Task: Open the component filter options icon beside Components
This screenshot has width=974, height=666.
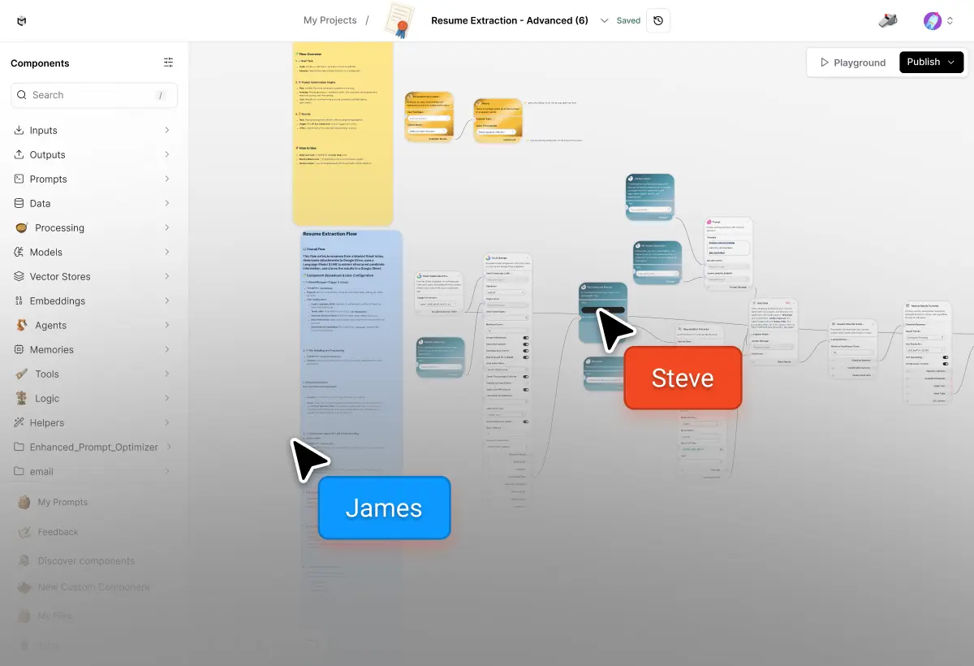Action: 168,62
